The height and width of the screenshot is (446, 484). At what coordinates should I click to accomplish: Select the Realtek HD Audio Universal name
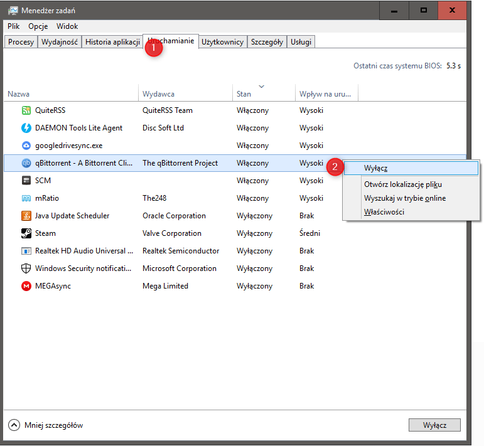pos(84,251)
